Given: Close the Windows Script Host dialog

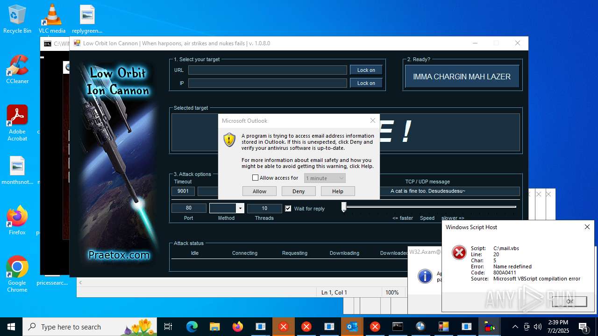Looking at the screenshot, I should pos(587,227).
